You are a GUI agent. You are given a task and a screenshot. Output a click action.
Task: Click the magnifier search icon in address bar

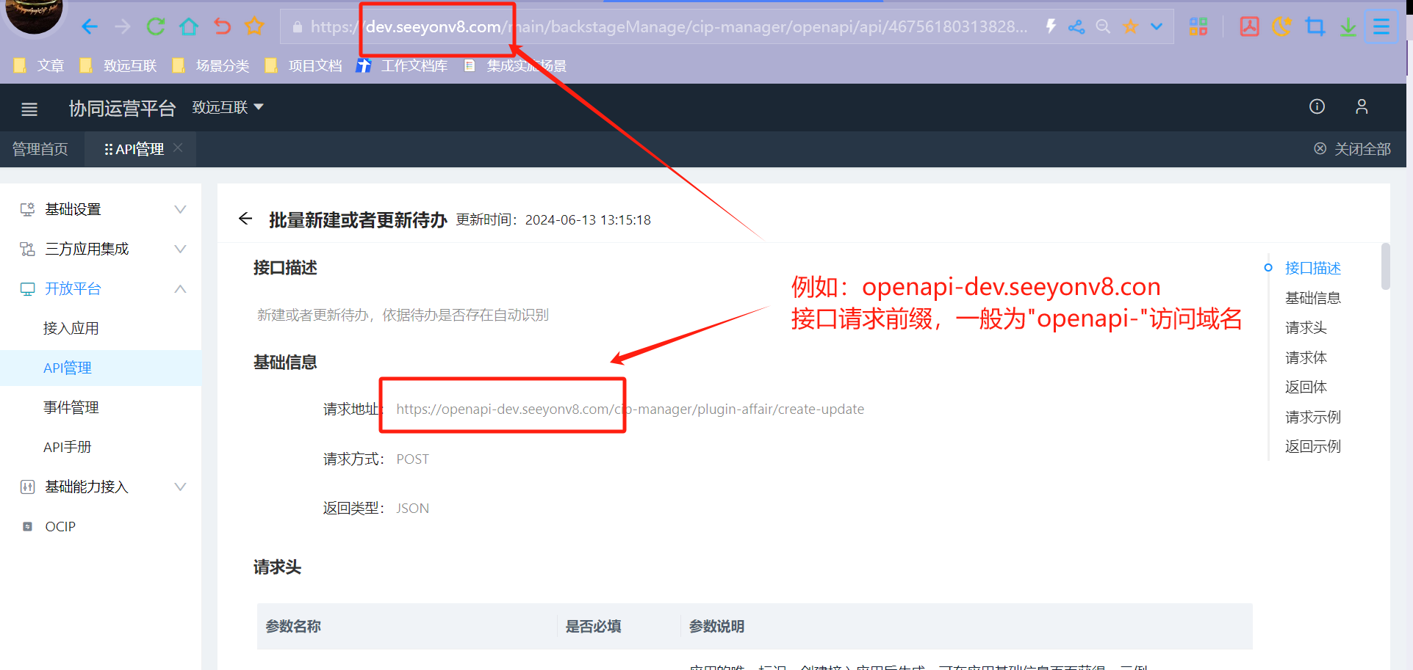(1103, 26)
